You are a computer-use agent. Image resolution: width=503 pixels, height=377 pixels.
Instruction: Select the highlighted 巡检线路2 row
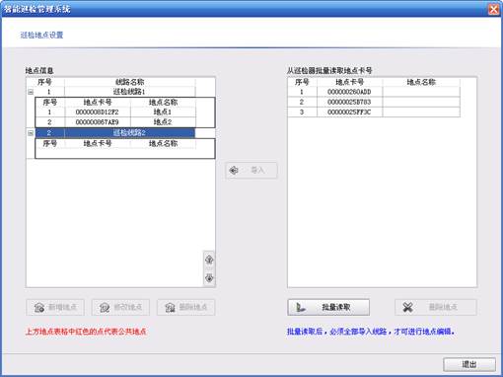coord(115,133)
